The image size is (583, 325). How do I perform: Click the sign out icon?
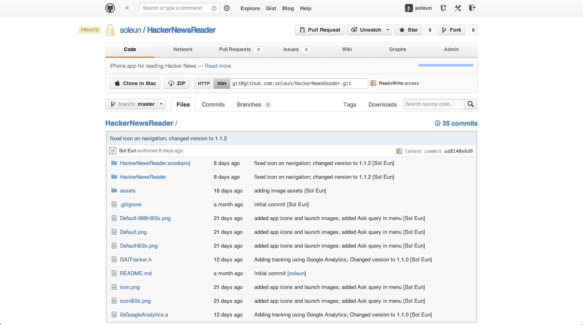tap(472, 8)
